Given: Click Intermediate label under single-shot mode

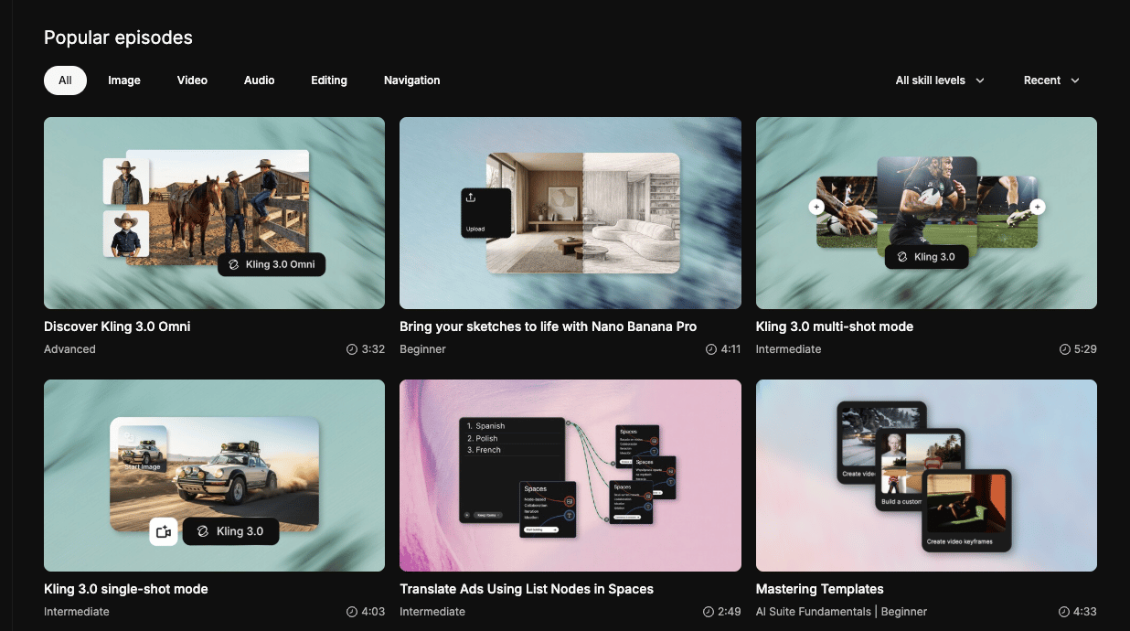Looking at the screenshot, I should click(77, 612).
